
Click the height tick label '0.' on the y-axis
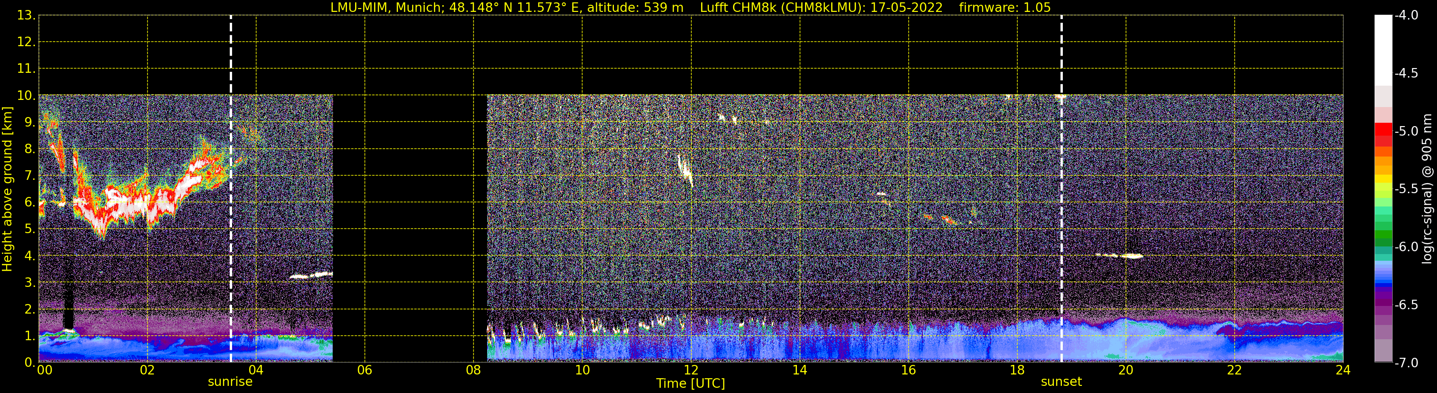[30, 363]
